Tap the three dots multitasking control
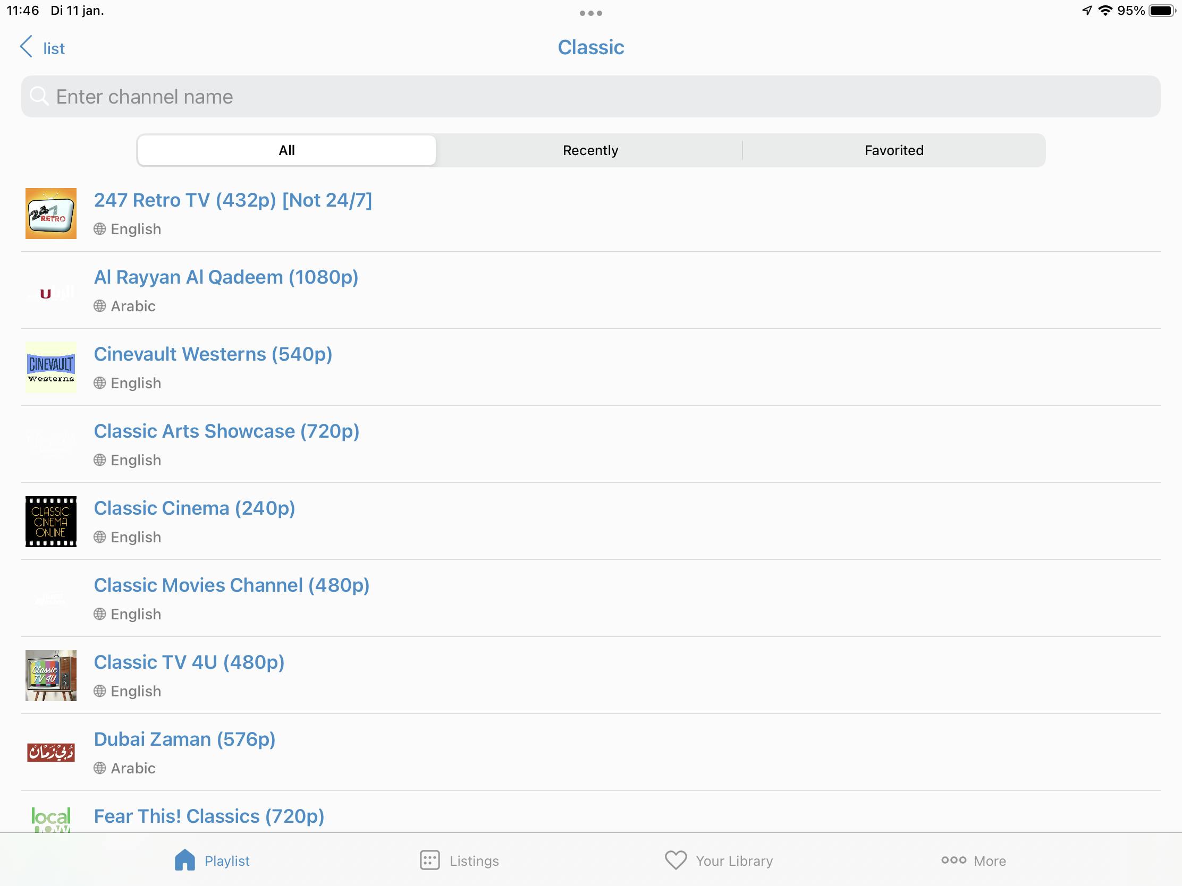This screenshot has height=886, width=1182. [590, 13]
